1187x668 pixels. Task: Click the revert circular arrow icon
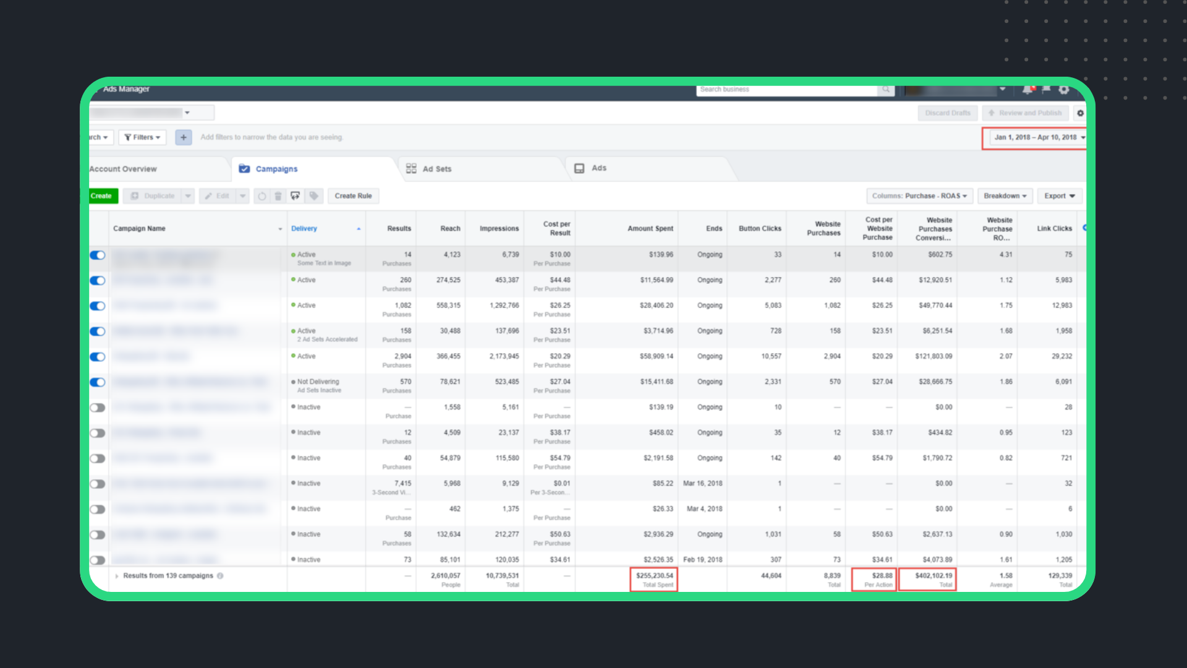coord(262,196)
